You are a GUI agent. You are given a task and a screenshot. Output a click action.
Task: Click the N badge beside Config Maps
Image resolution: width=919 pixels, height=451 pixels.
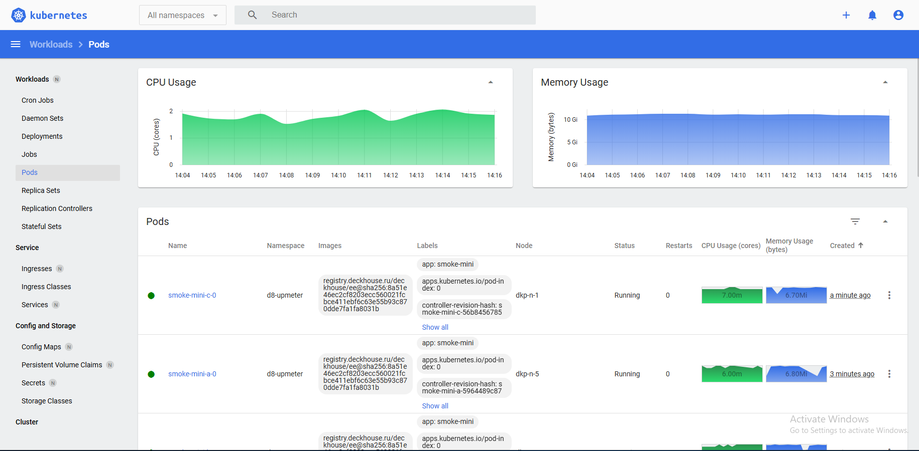tap(69, 347)
